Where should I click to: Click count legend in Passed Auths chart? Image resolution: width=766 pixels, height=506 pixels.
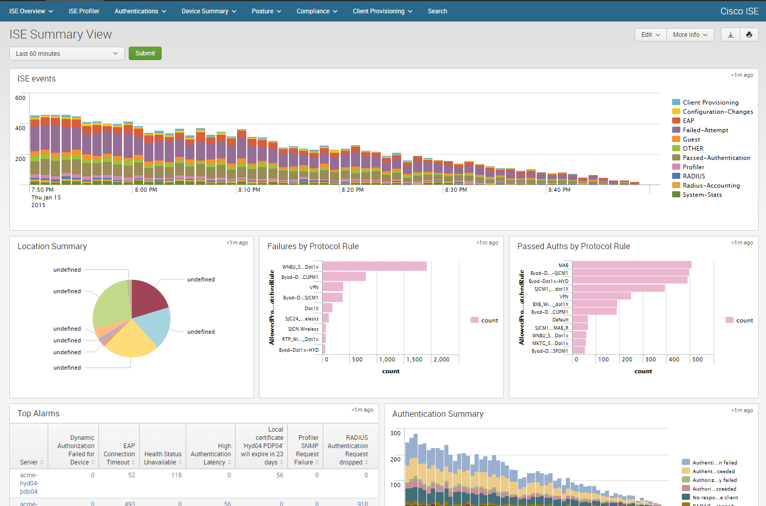(x=739, y=320)
